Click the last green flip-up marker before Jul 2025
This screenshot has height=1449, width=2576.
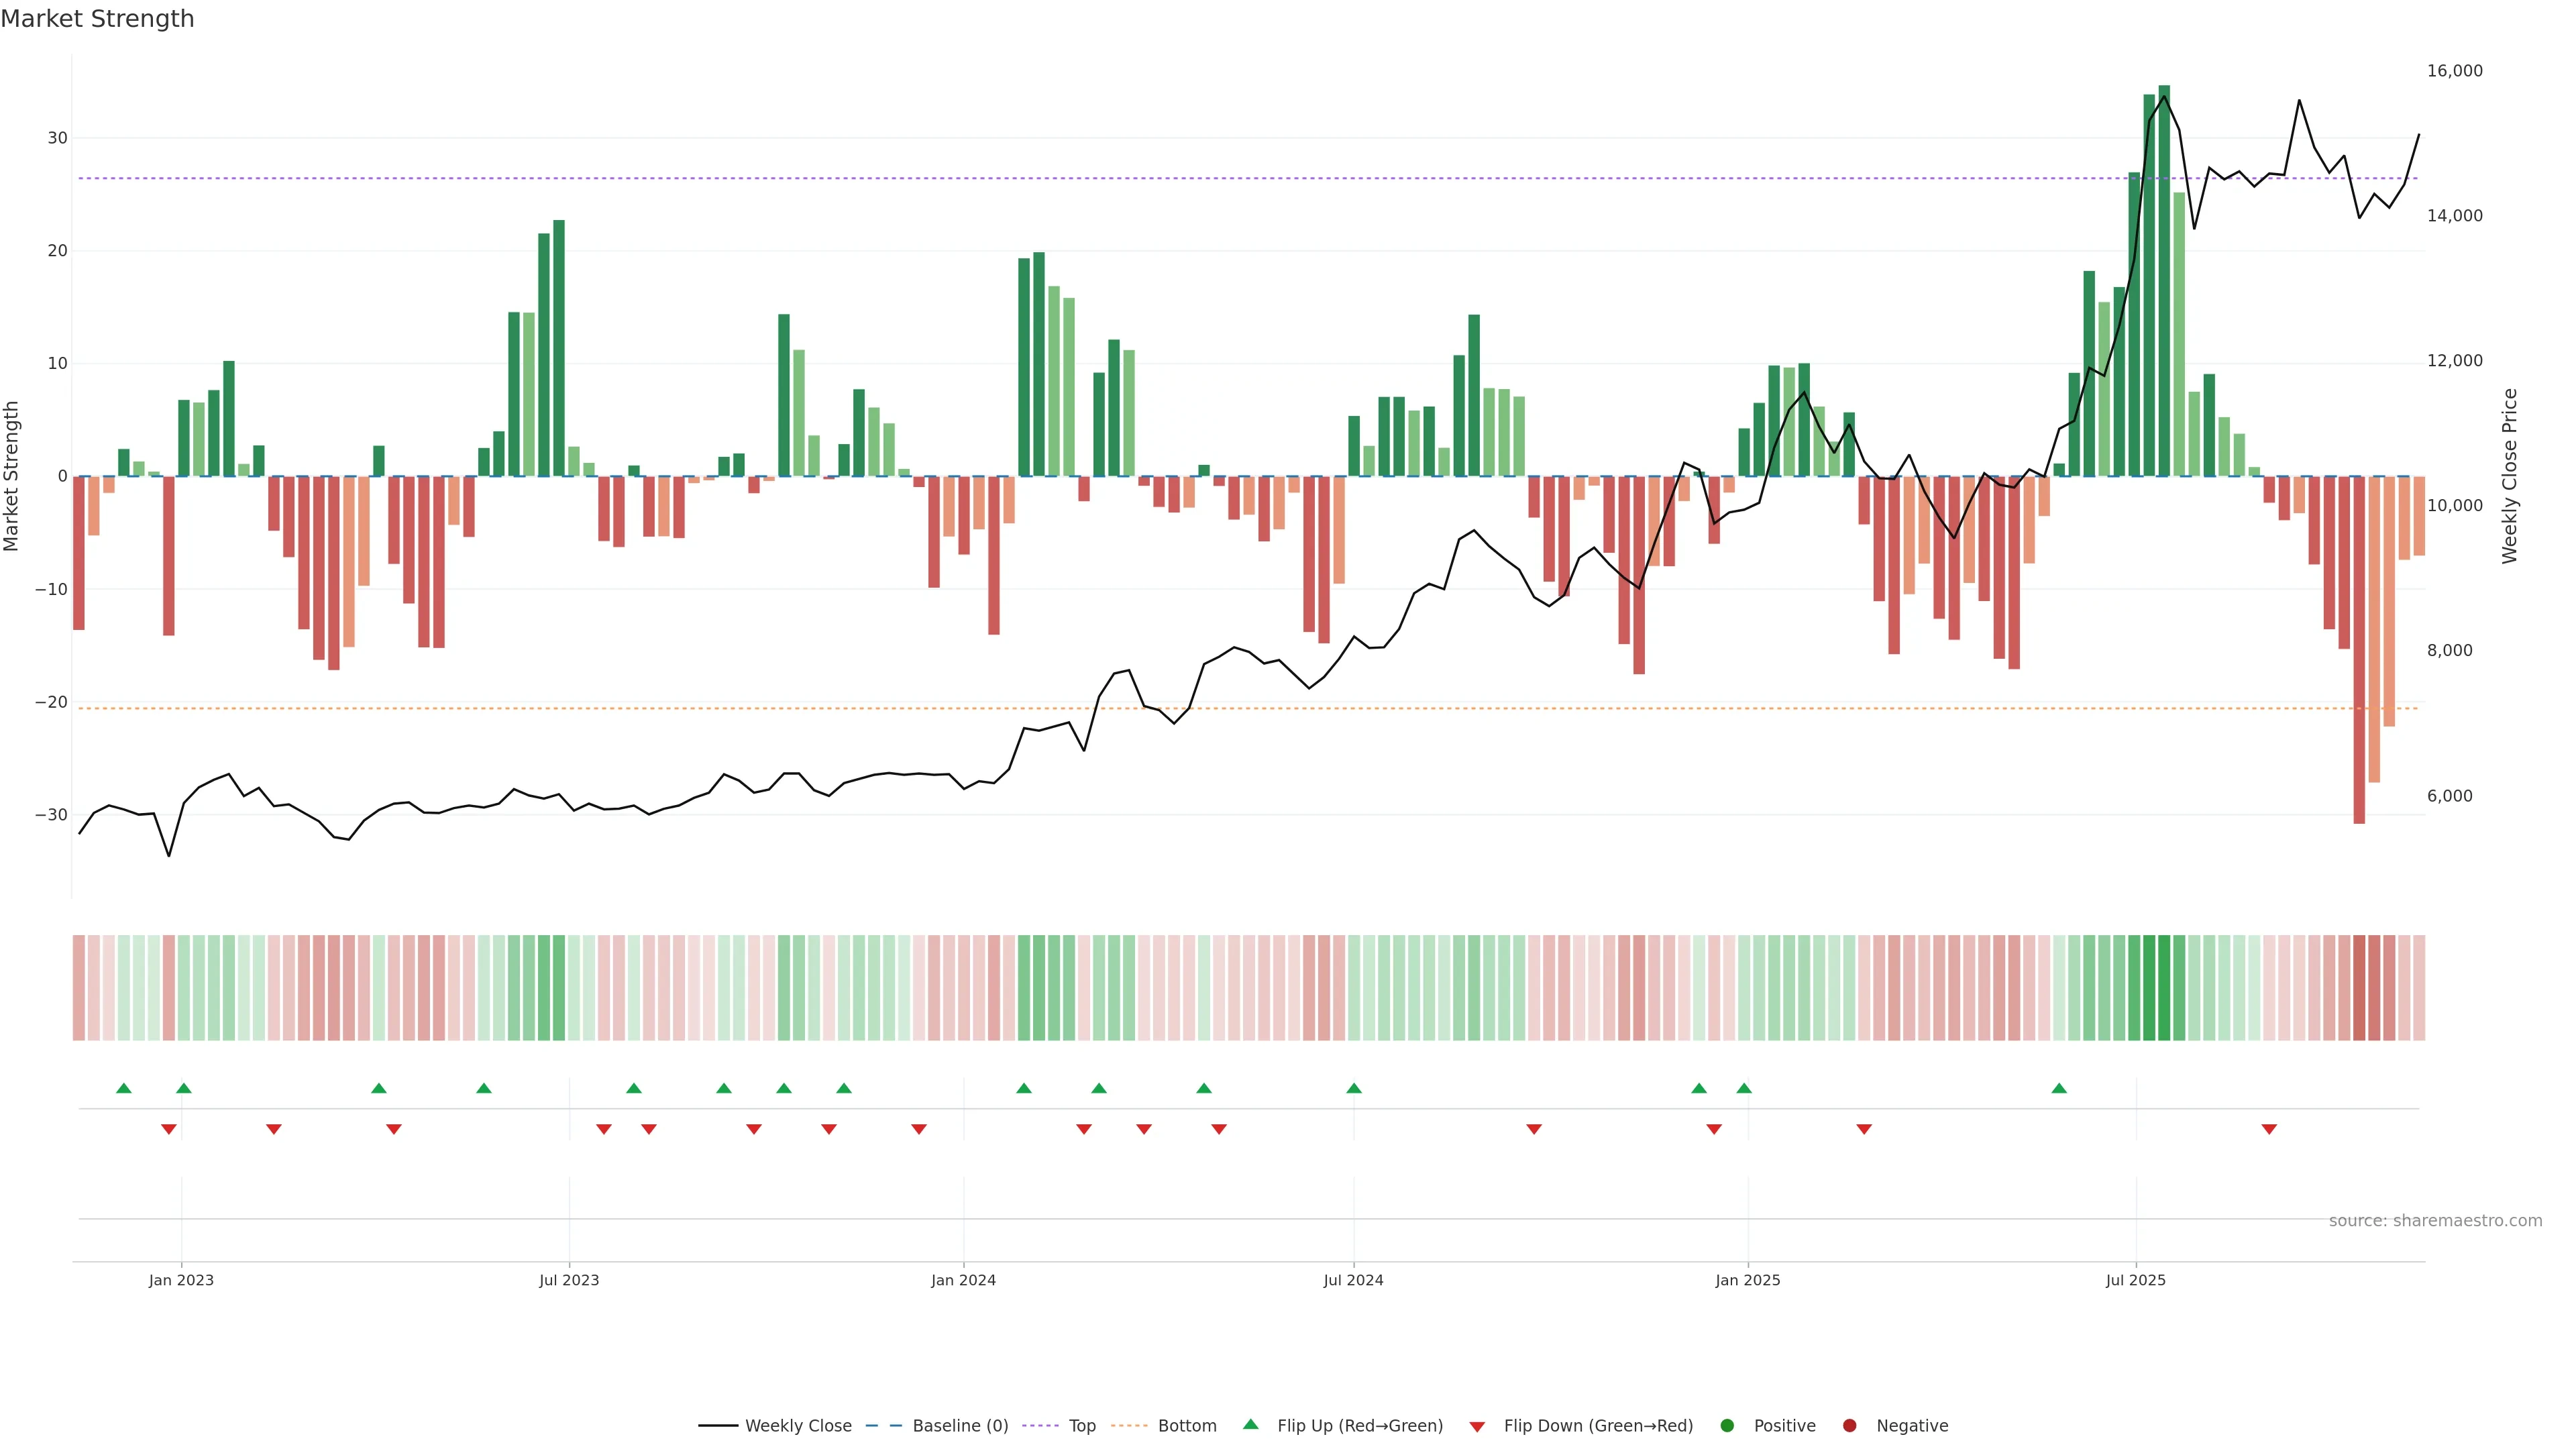point(2059,1088)
